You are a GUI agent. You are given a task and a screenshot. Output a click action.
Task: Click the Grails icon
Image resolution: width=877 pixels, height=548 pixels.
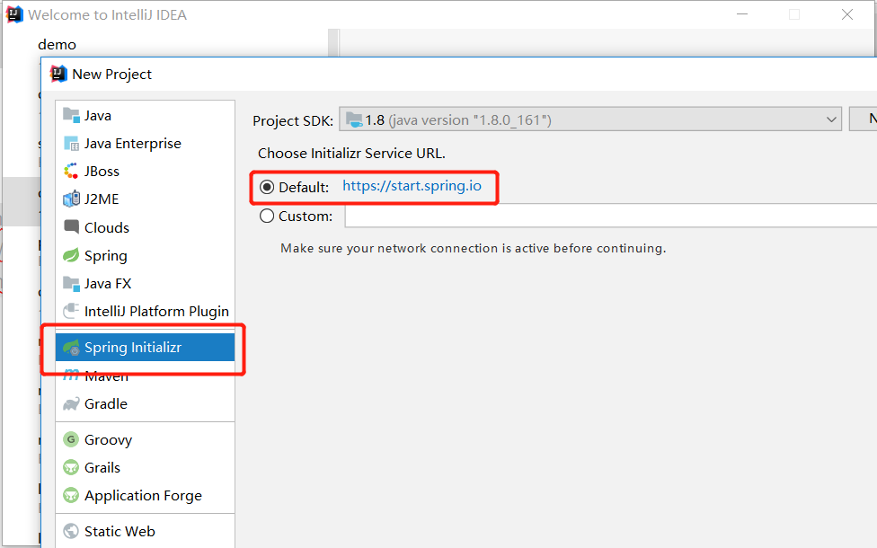(x=71, y=467)
